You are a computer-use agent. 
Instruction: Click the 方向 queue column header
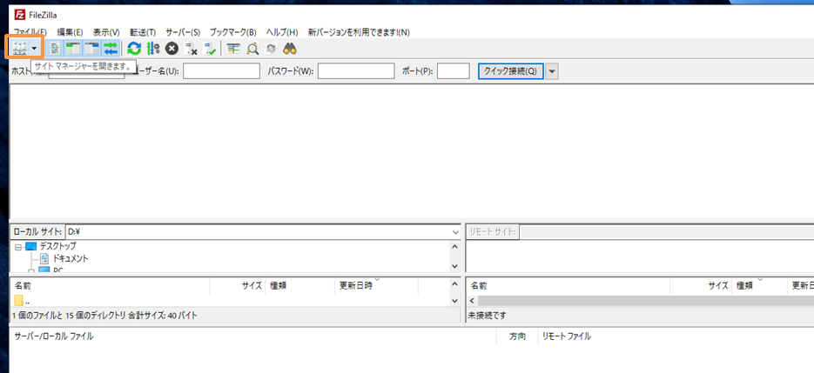[x=517, y=336]
